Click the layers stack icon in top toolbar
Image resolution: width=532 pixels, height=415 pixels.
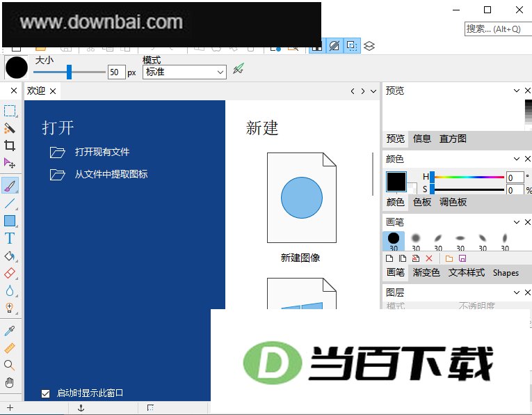tap(369, 46)
